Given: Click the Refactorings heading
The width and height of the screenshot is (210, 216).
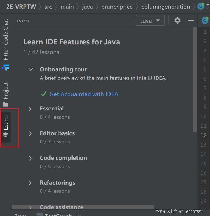Looking at the screenshot, I should 57,183.
